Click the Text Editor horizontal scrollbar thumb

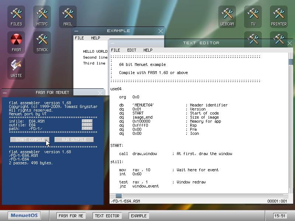(119, 196)
